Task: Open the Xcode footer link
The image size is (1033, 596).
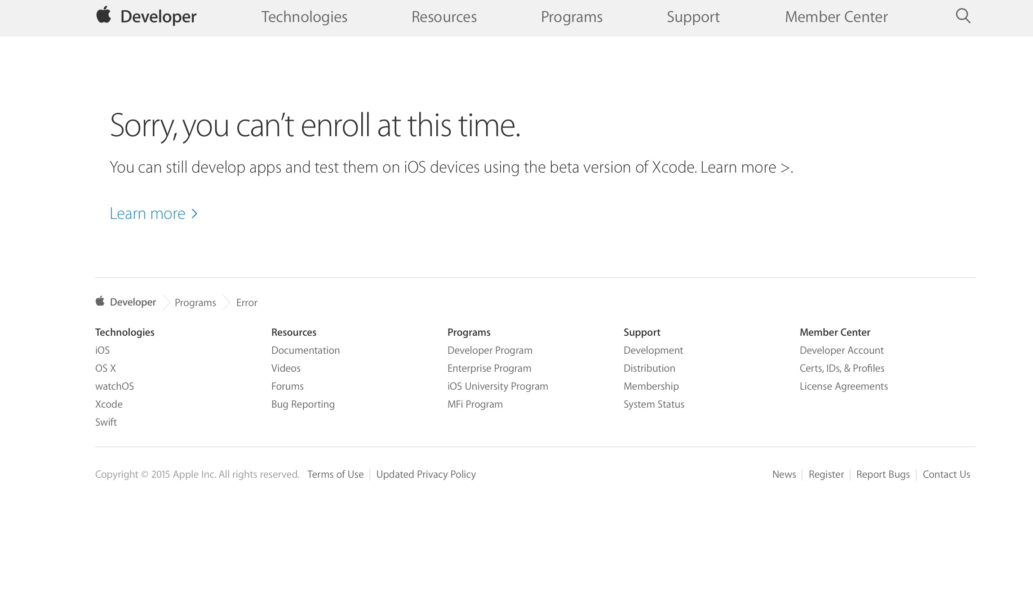Action: pyautogui.click(x=109, y=404)
